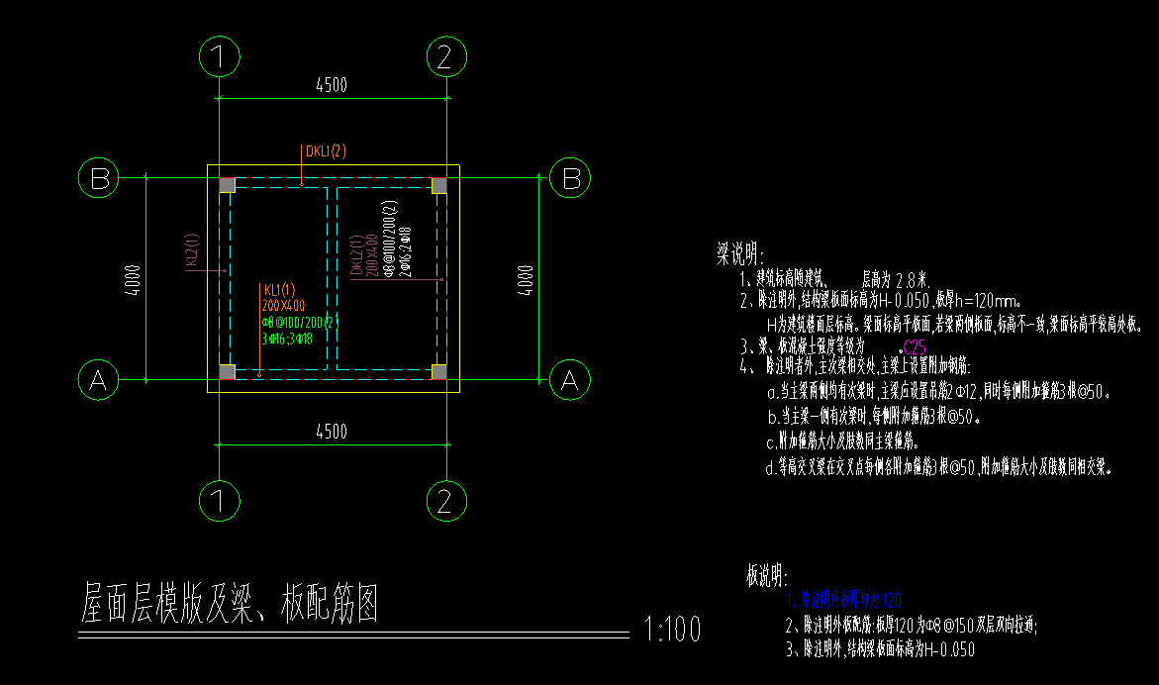Click note 4 about 主次梁相交处
The width and height of the screenshot is (1159, 685).
854,366
